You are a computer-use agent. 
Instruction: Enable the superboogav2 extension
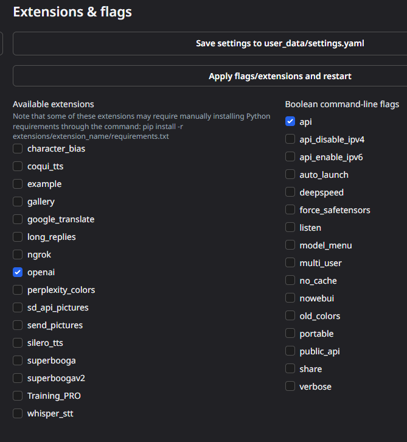click(x=18, y=378)
